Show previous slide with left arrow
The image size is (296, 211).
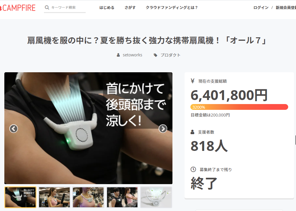point(14,129)
